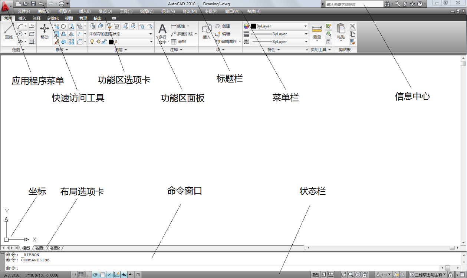Click in the InfoCenter keyword search field
Screen dimensions: 467x278
(x=354, y=4)
